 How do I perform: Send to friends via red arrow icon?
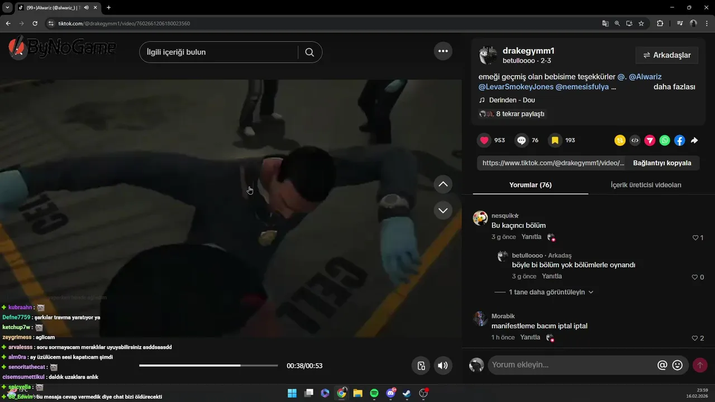click(x=650, y=141)
